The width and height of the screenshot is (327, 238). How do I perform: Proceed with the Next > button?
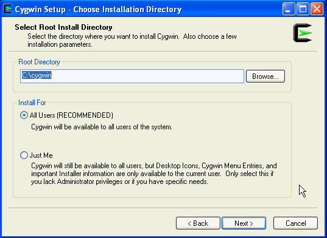pos(244,223)
